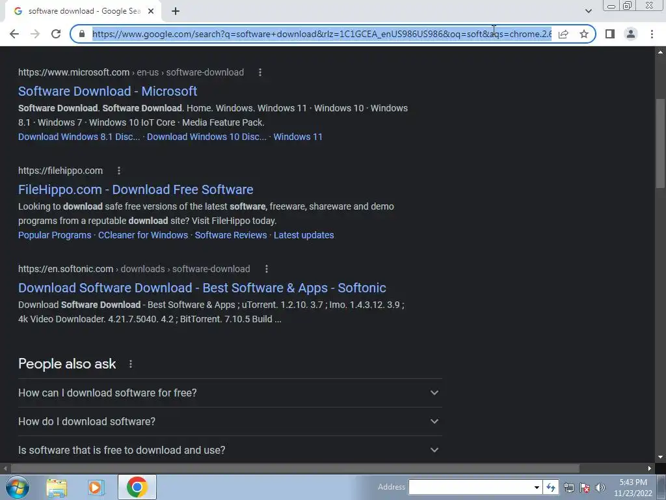666x500 pixels.
Task: Open the Softonic Best Software & Apps result
Action: pyautogui.click(x=202, y=288)
